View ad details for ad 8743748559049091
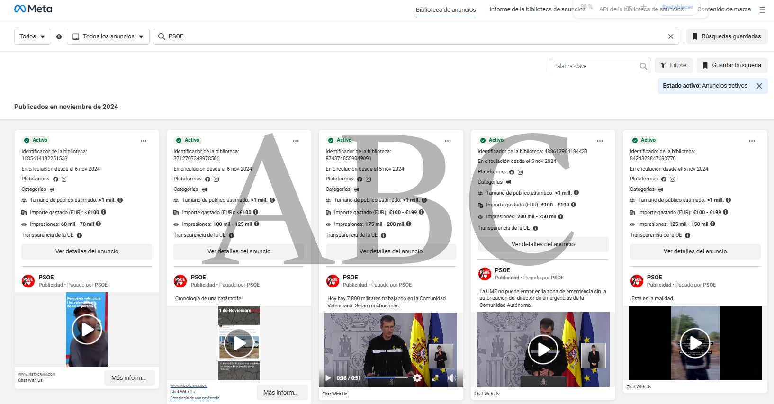 point(391,251)
